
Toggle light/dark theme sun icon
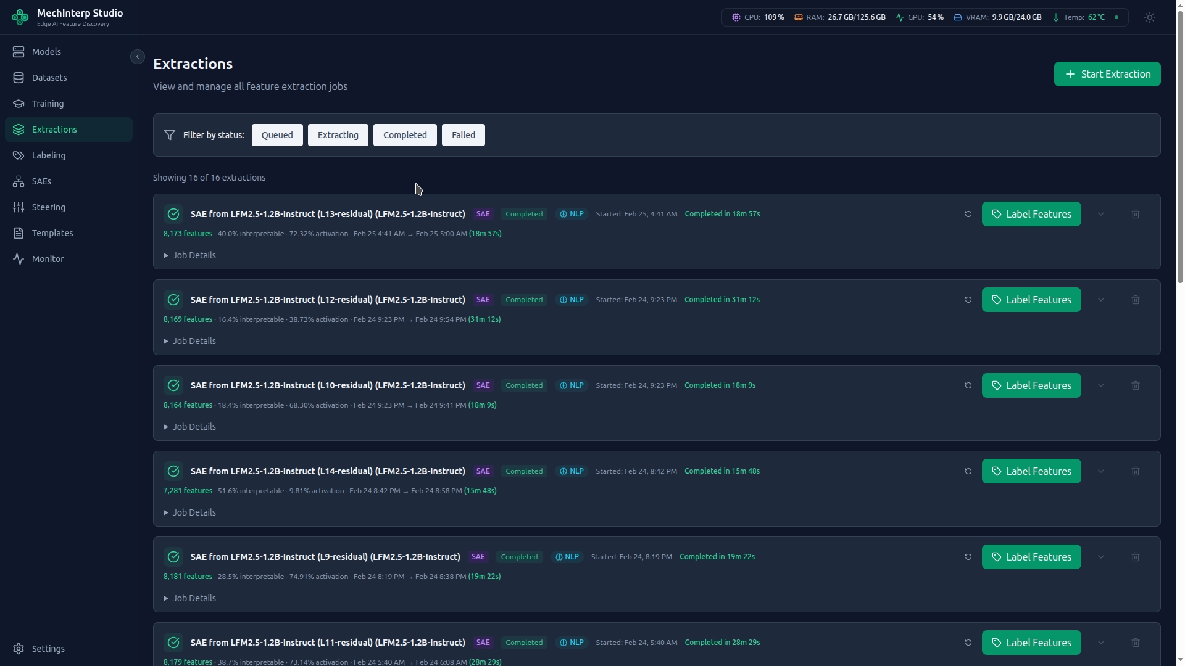coord(1150,17)
